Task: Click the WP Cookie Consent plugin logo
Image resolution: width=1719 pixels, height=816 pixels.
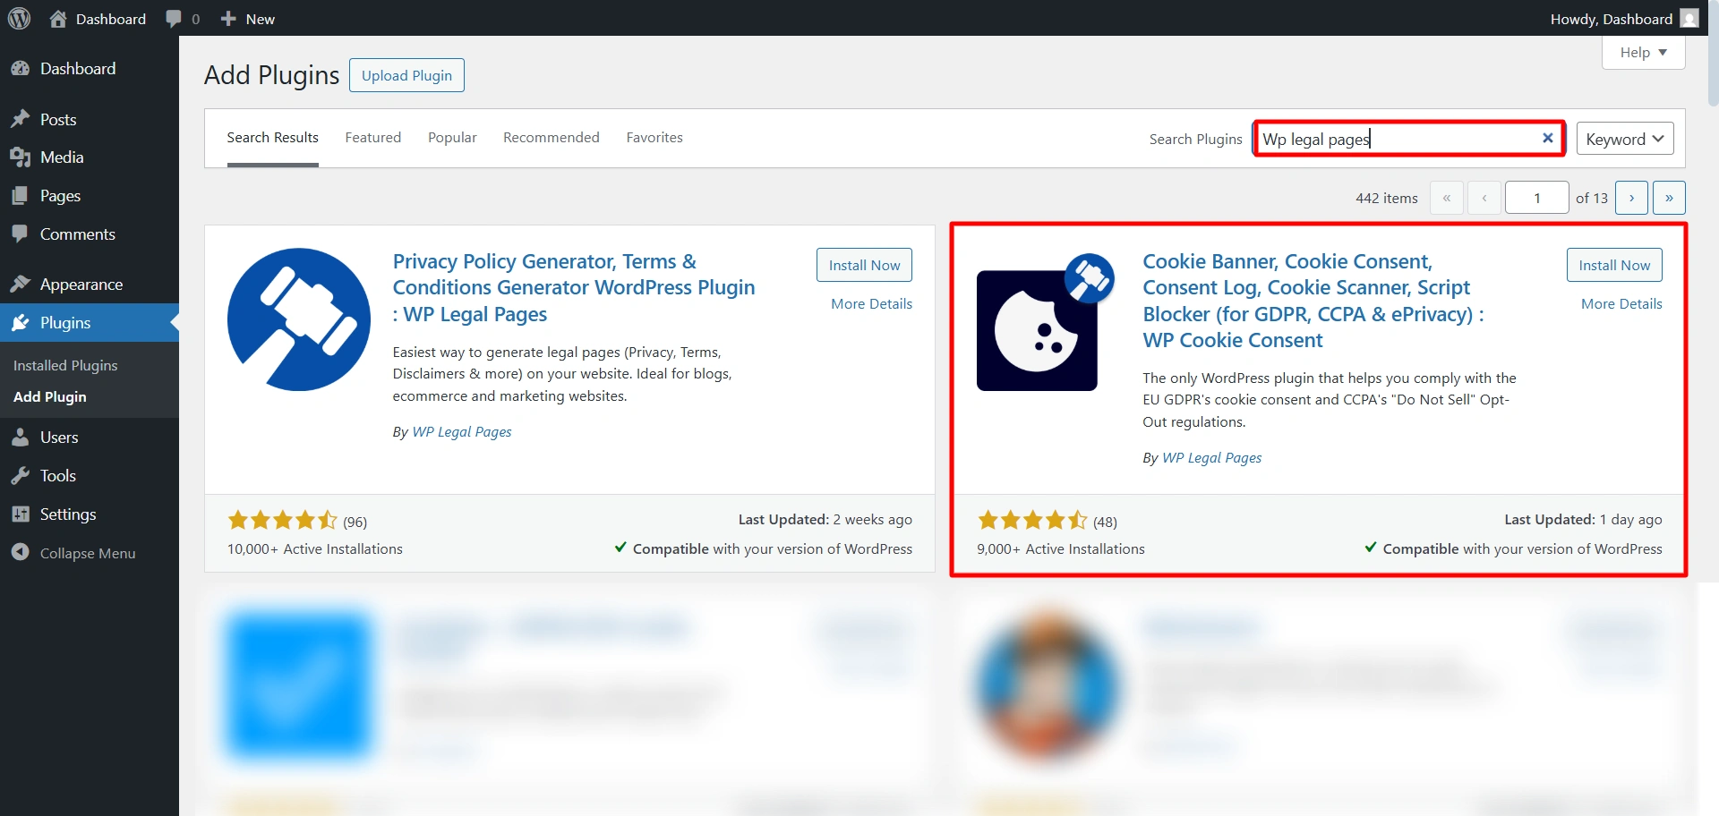Action: [x=1046, y=321]
